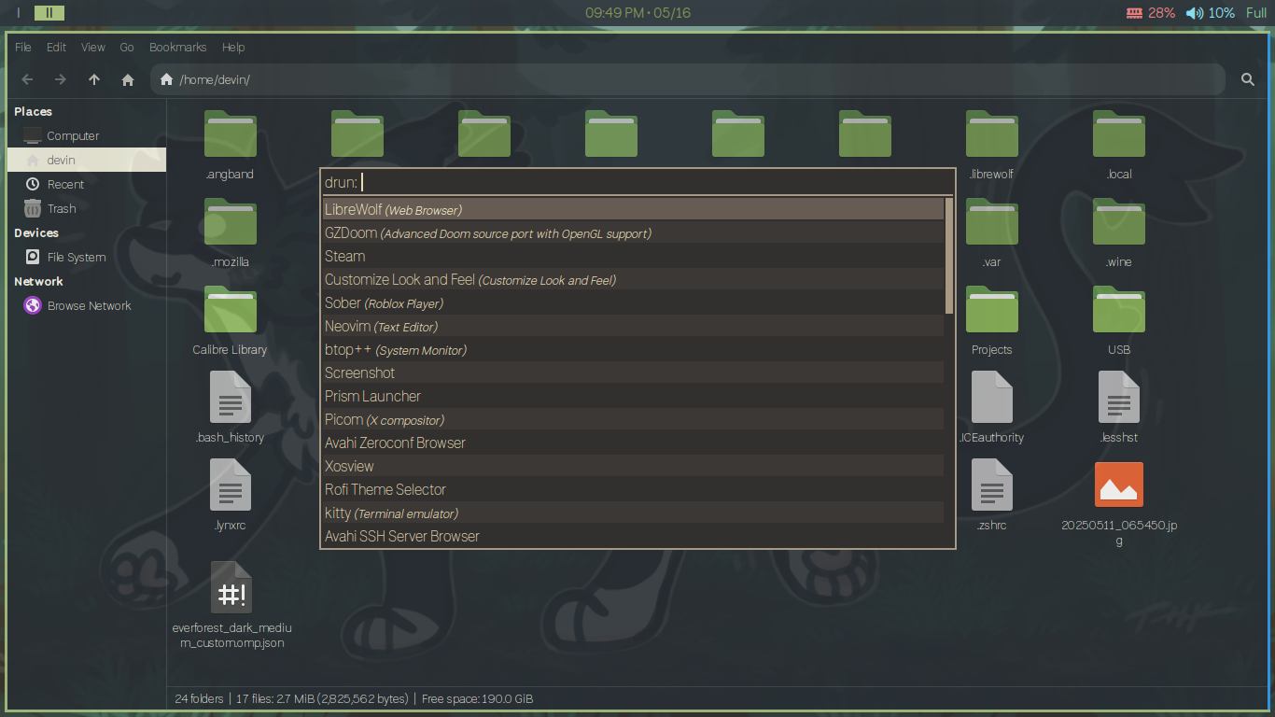Open the File menu

pos(23,48)
